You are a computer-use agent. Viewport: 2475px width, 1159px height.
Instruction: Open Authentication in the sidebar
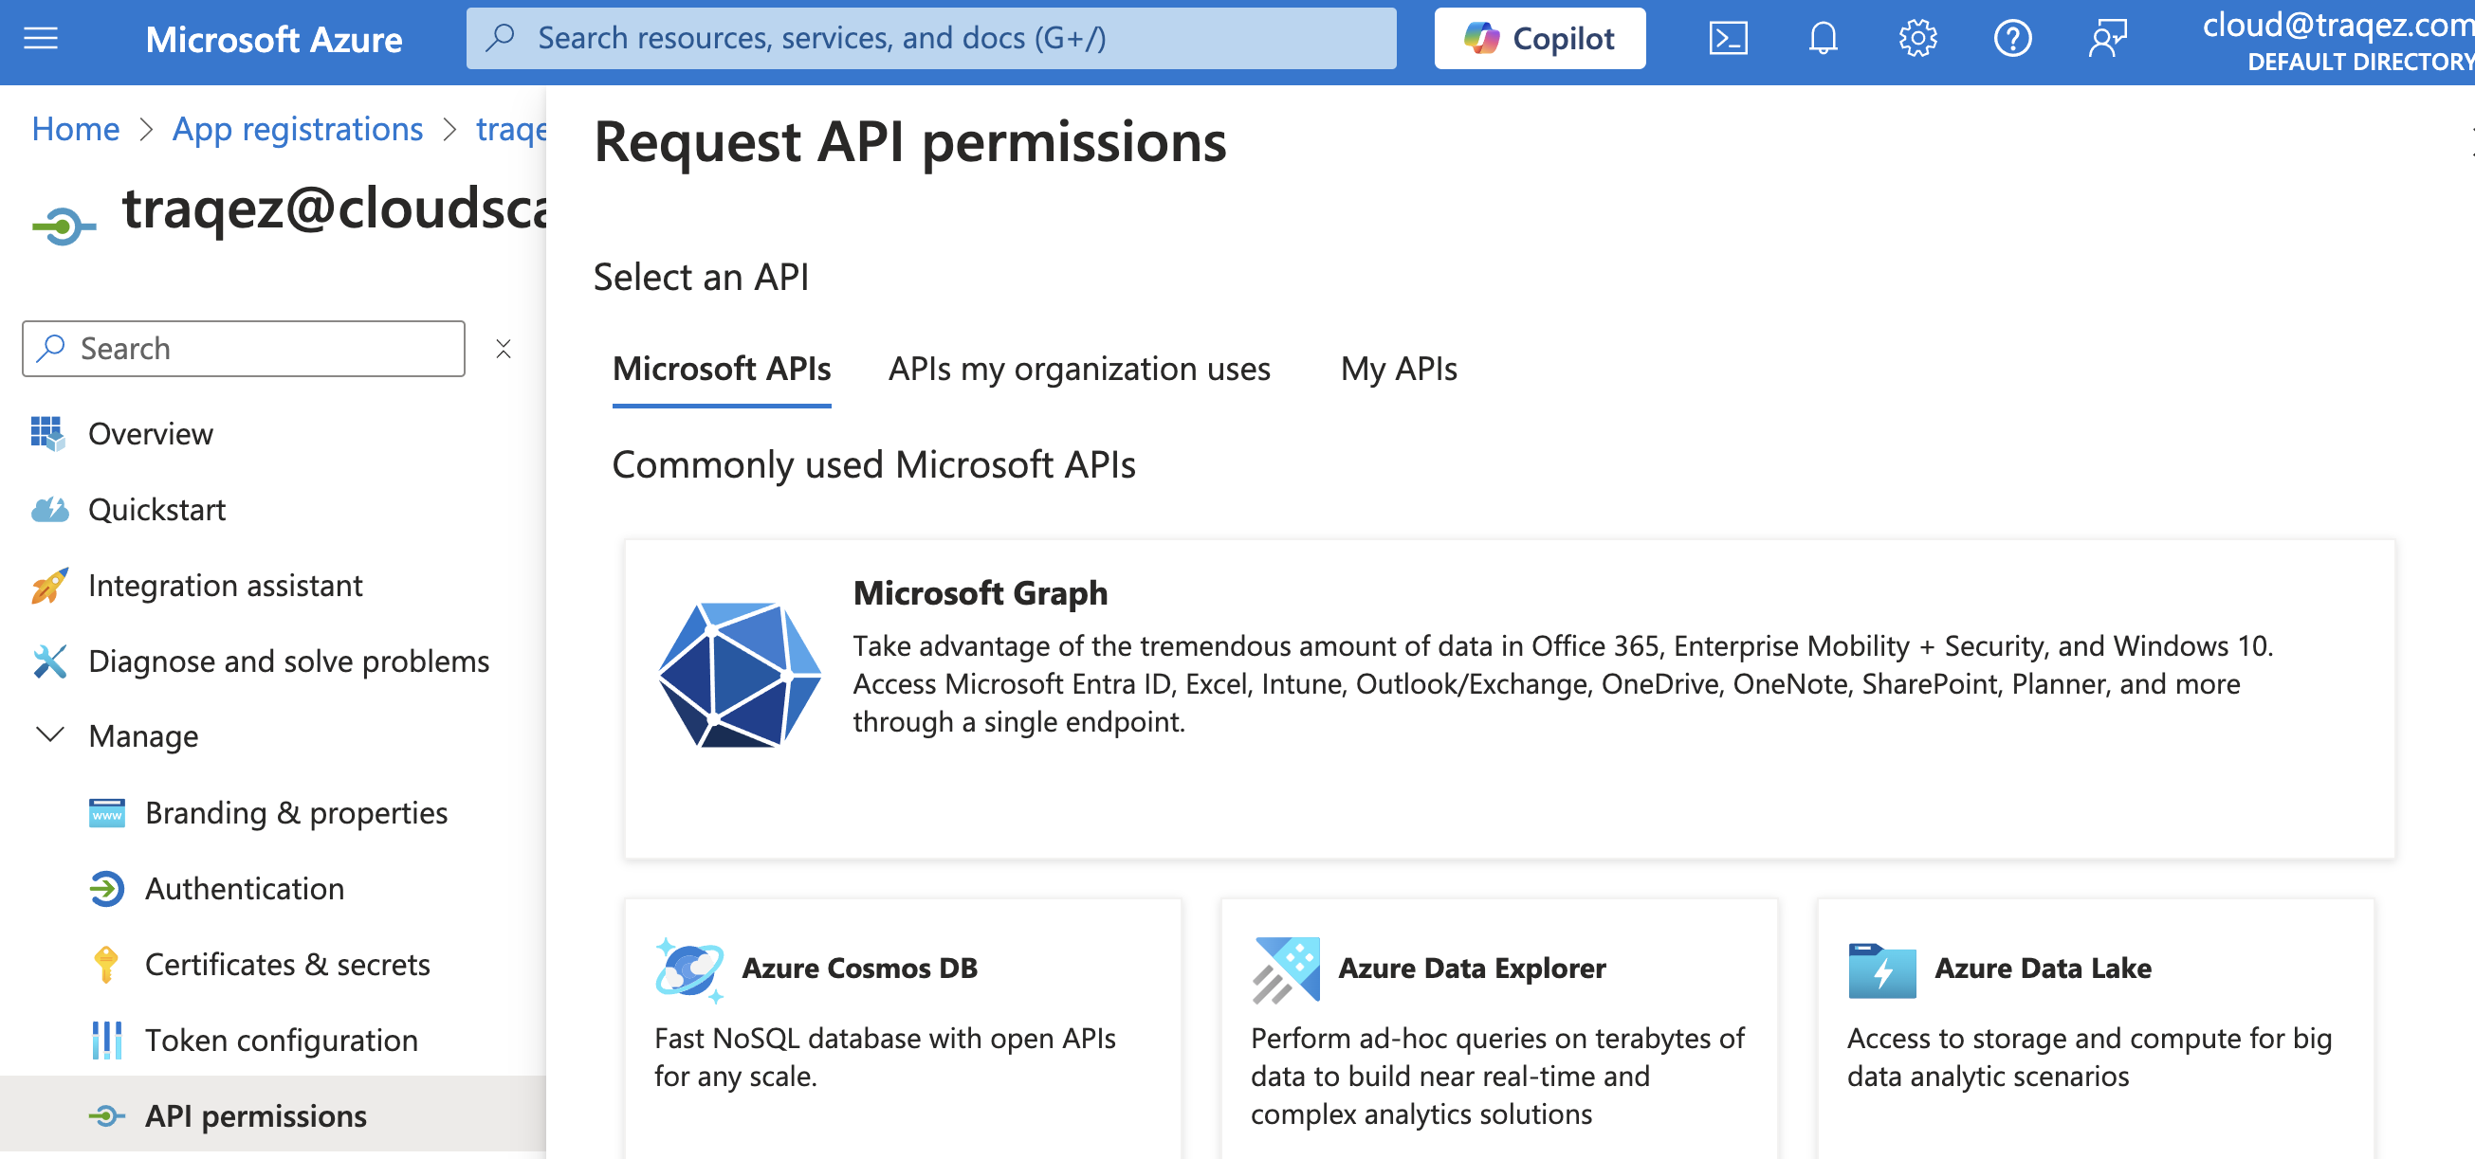pyautogui.click(x=244, y=888)
